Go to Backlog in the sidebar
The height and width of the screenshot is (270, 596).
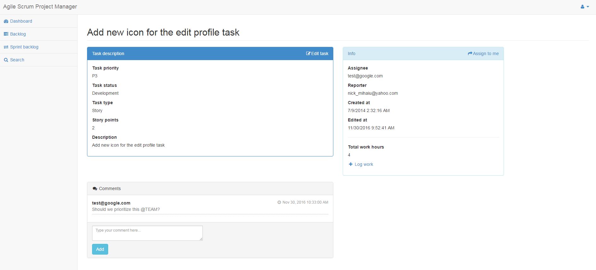18,34
